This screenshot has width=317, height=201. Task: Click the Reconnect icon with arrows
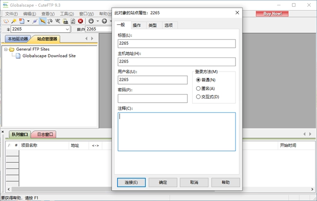[50, 21]
